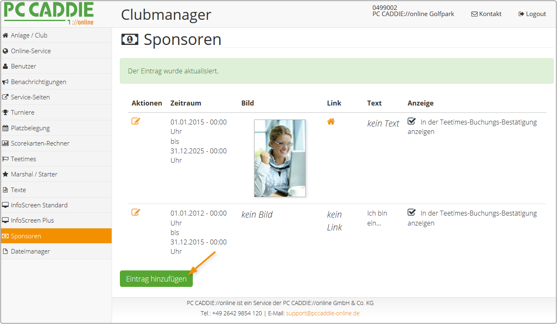Image resolution: width=557 pixels, height=324 pixels.
Task: Go to Teetimes section
Action: click(x=56, y=159)
